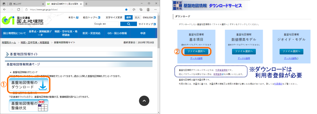Image resolution: width=317 pixels, height=114 pixels.
Task: Click the Google search input field
Action: (106, 24)
